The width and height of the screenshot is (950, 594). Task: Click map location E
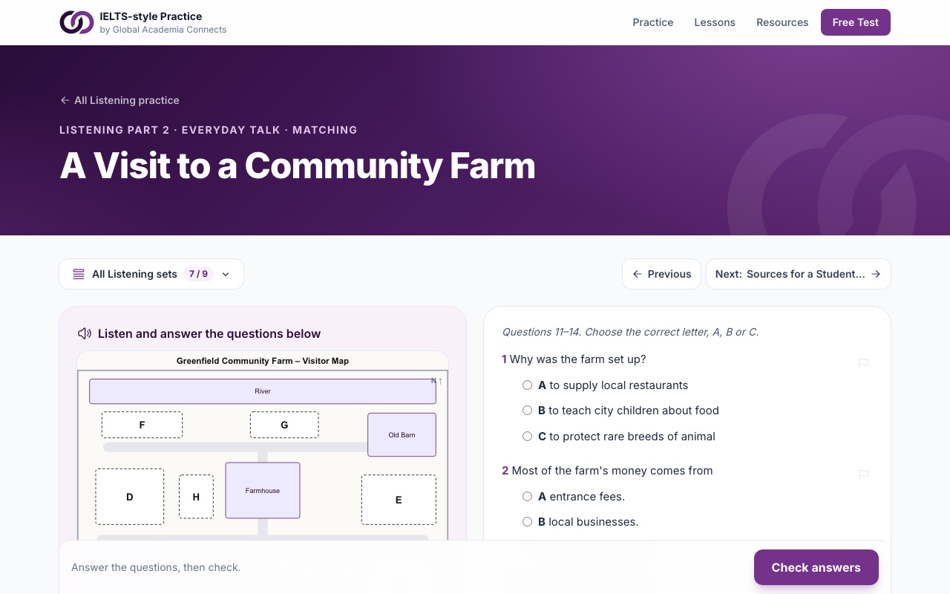pyautogui.click(x=399, y=500)
